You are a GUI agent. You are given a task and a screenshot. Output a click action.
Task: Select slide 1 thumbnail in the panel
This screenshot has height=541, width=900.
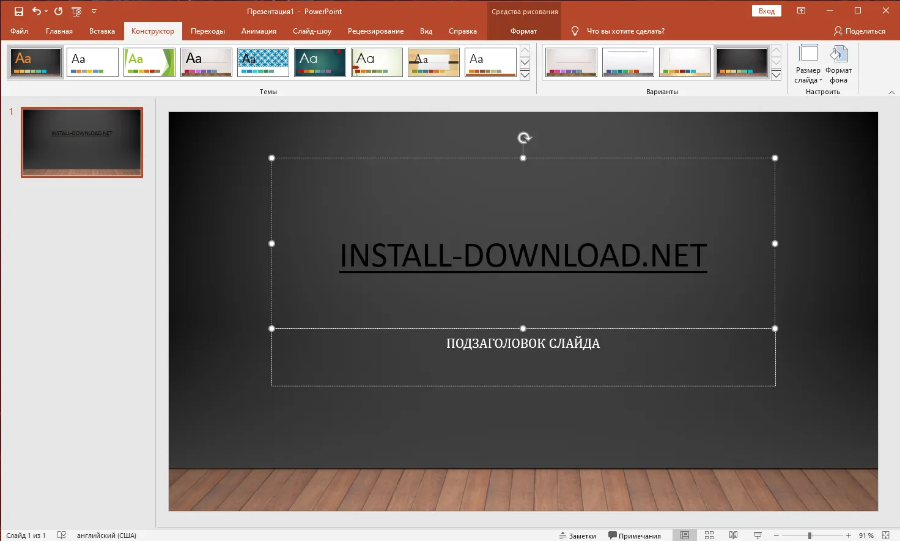click(x=82, y=142)
